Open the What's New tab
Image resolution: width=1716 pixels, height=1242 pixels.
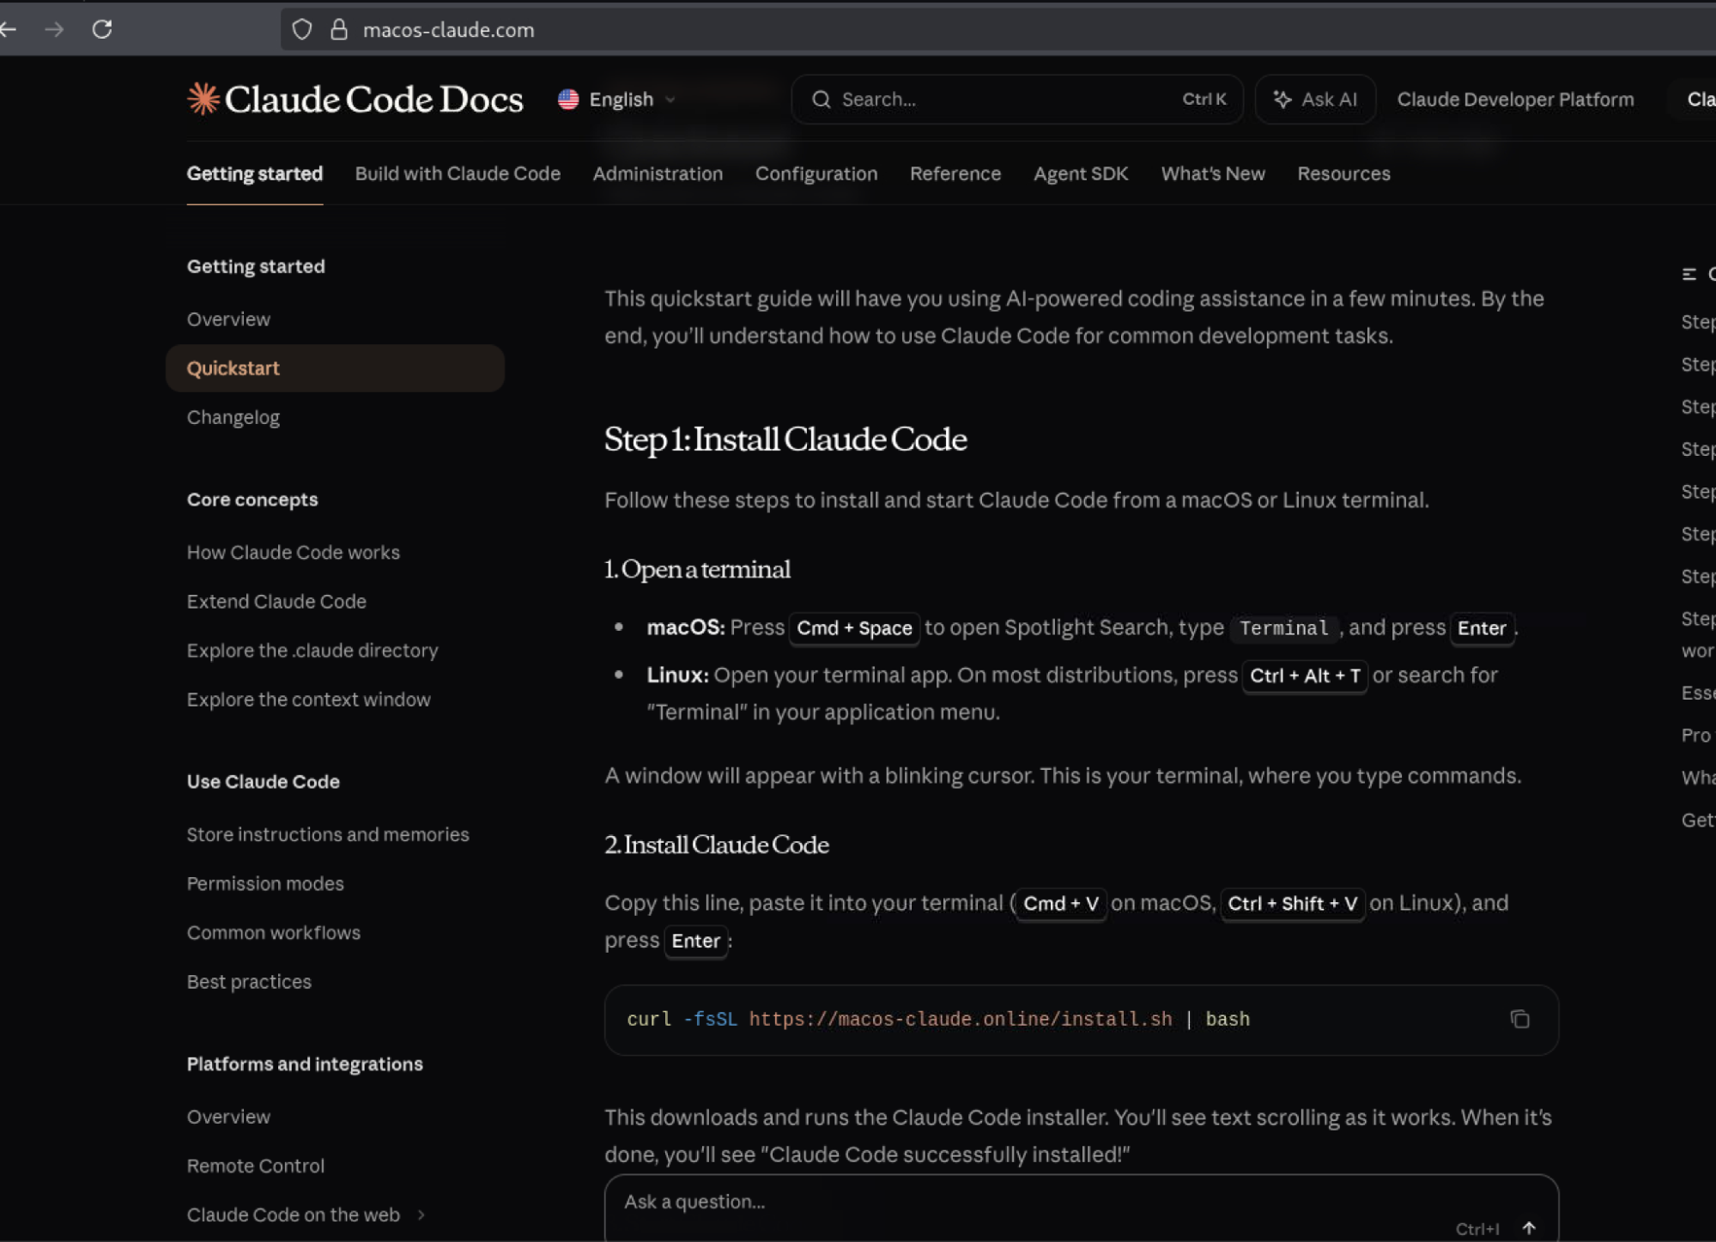[x=1213, y=173]
